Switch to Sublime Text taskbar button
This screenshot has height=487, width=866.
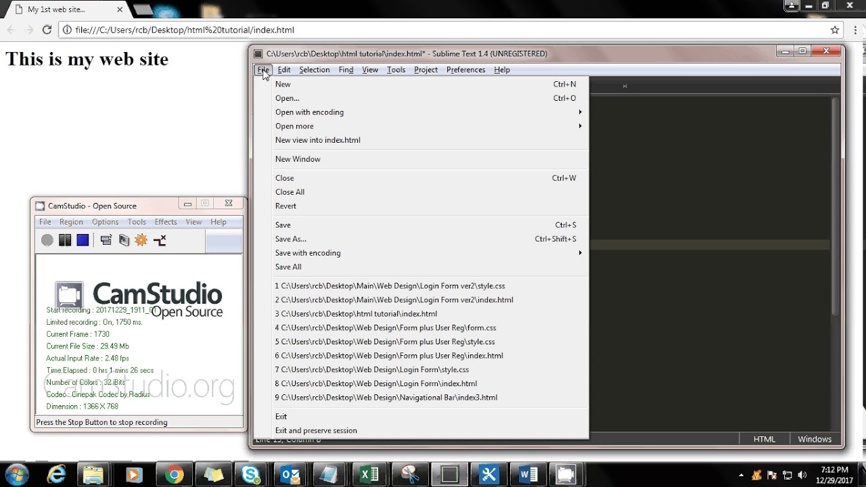click(449, 475)
